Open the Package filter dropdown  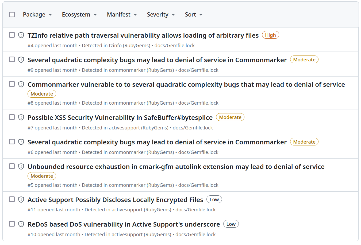pyautogui.click(x=37, y=15)
